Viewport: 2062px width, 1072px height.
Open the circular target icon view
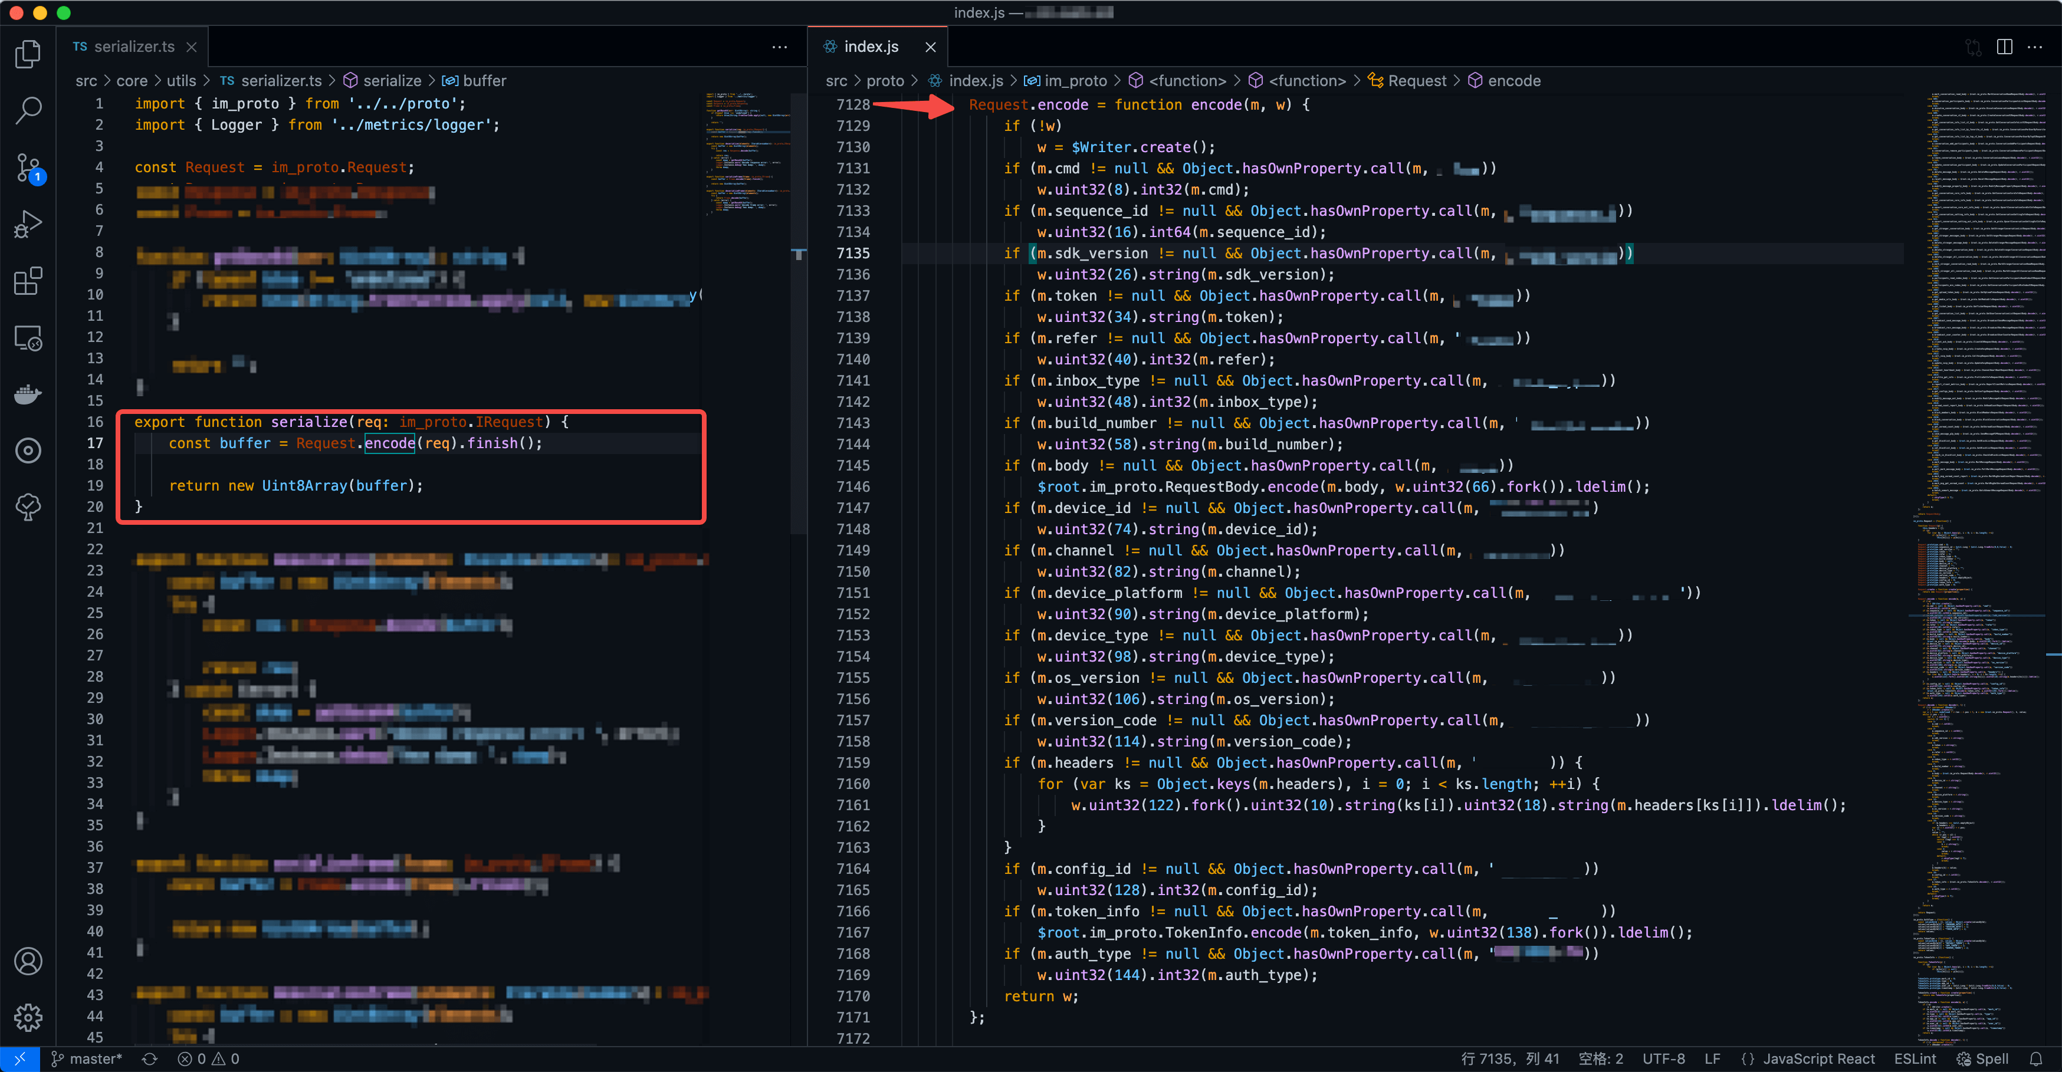pyautogui.click(x=28, y=450)
